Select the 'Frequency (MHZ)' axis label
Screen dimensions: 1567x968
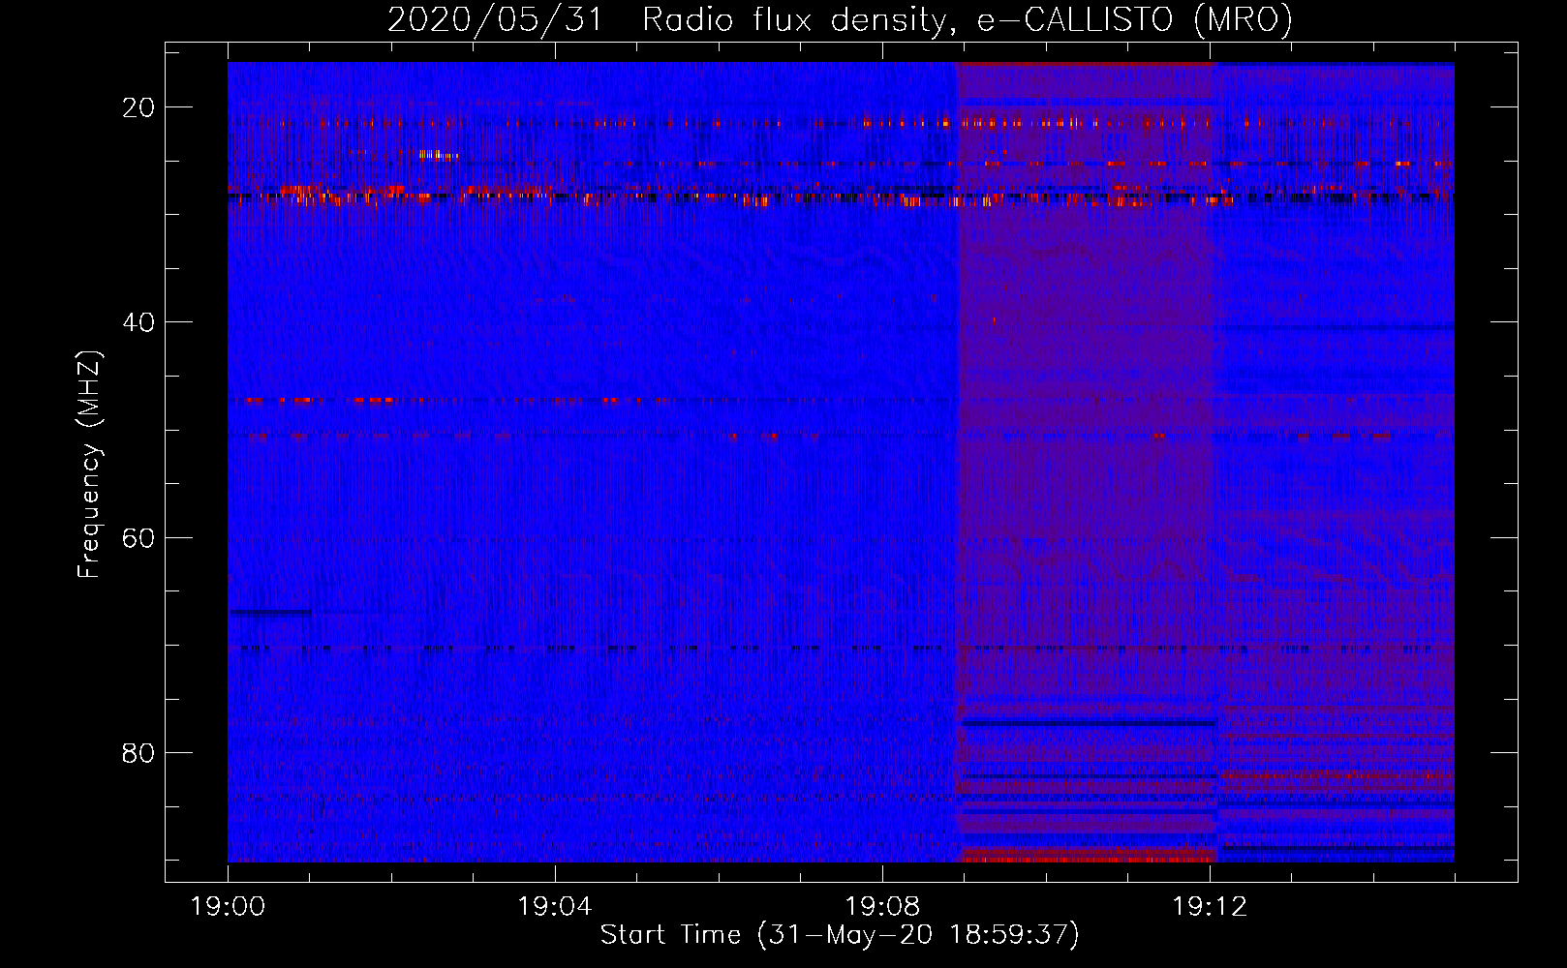pos(89,465)
